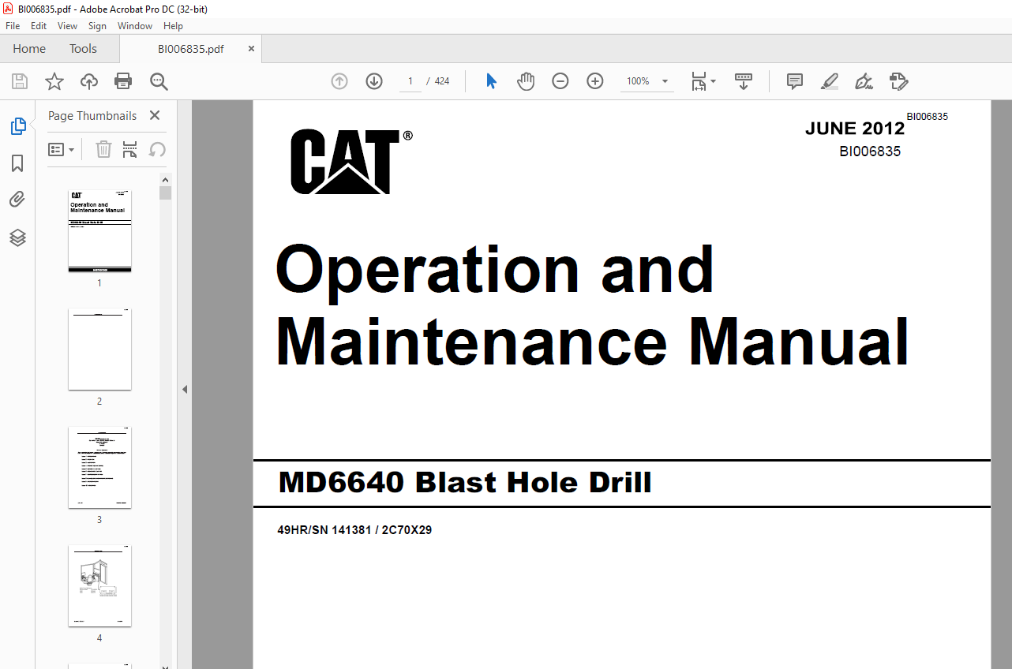Click the 100% zoom value field

tap(638, 81)
